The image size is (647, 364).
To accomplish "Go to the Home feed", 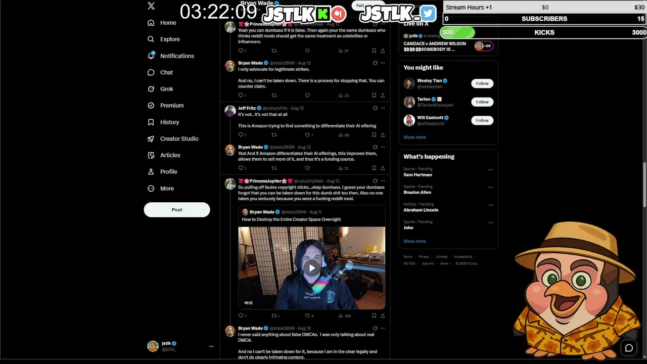I will coord(162,23).
